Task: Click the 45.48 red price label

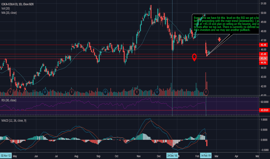Action: point(263,54)
